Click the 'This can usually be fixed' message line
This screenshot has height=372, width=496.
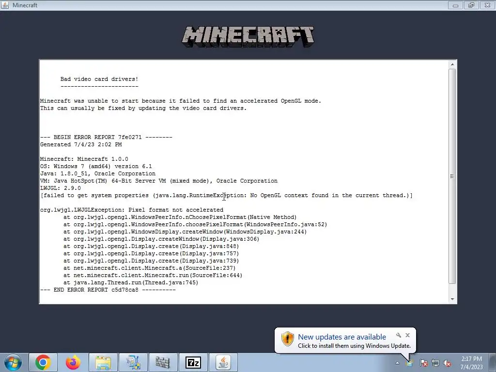pyautogui.click(x=143, y=108)
